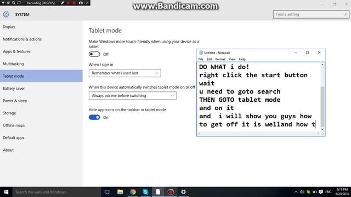Close the Notepad window
The height and width of the screenshot is (197, 351).
click(x=319, y=53)
